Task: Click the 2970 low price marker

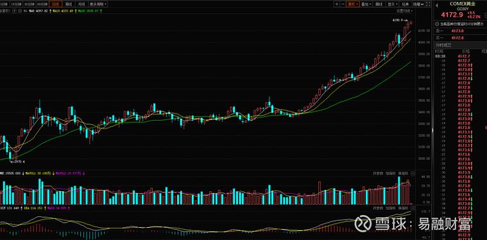Action: (x=18, y=162)
